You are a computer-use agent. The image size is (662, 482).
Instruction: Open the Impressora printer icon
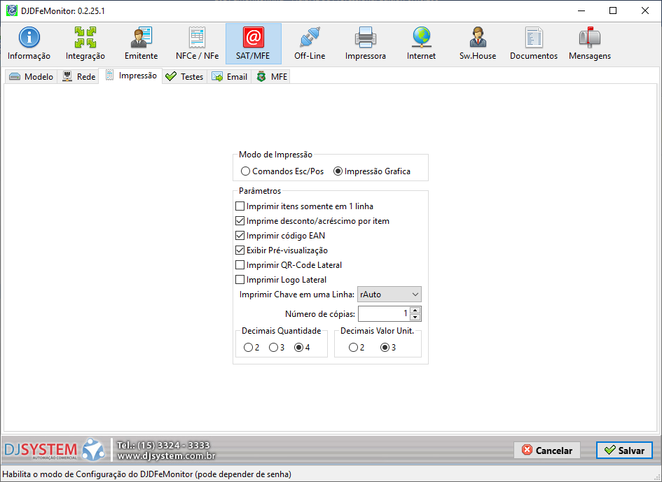pos(365,43)
